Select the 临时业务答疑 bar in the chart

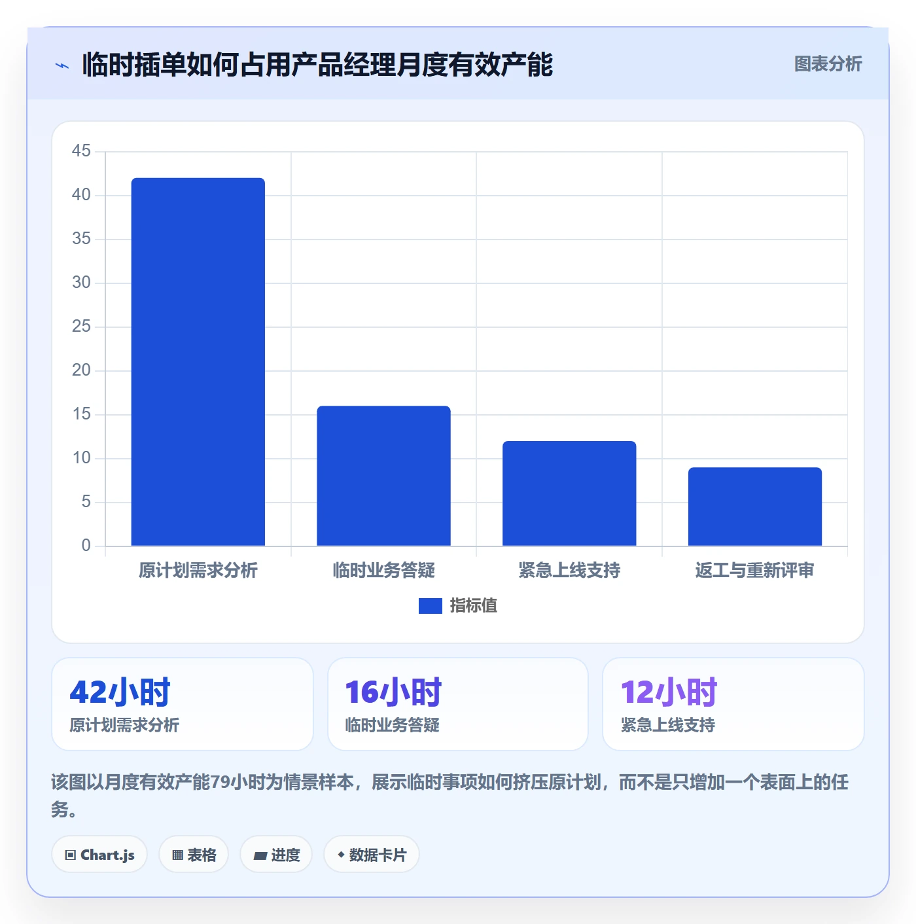(x=384, y=476)
